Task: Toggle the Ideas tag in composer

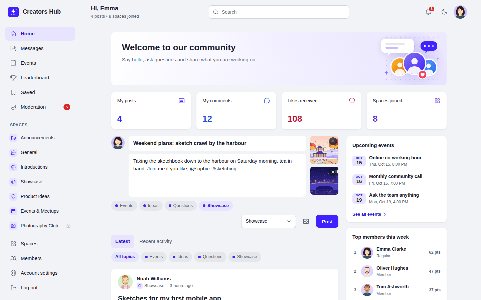Action: [151, 206]
